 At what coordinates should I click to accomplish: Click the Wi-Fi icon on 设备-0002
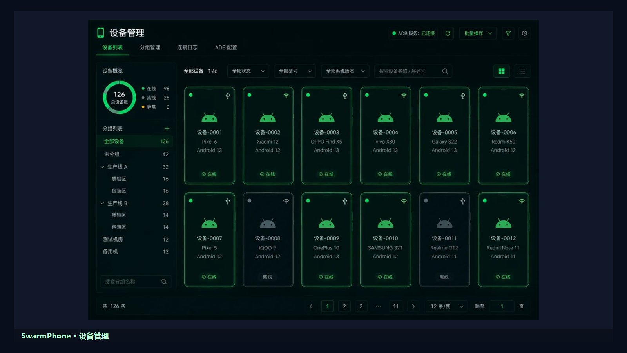point(286,95)
